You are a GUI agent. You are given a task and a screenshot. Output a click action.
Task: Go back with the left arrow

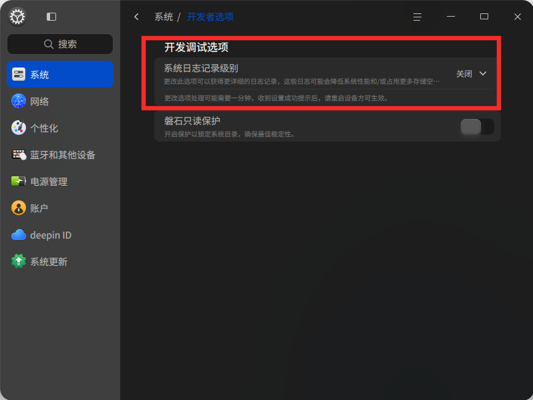click(136, 17)
